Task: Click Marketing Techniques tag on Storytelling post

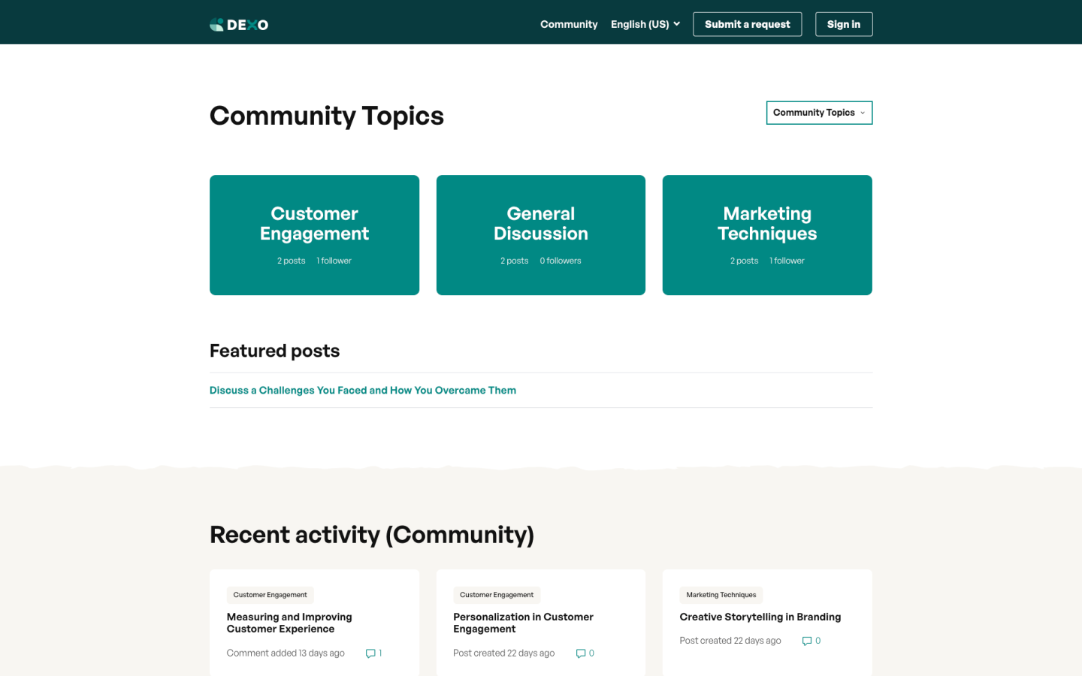Action: tap(721, 595)
